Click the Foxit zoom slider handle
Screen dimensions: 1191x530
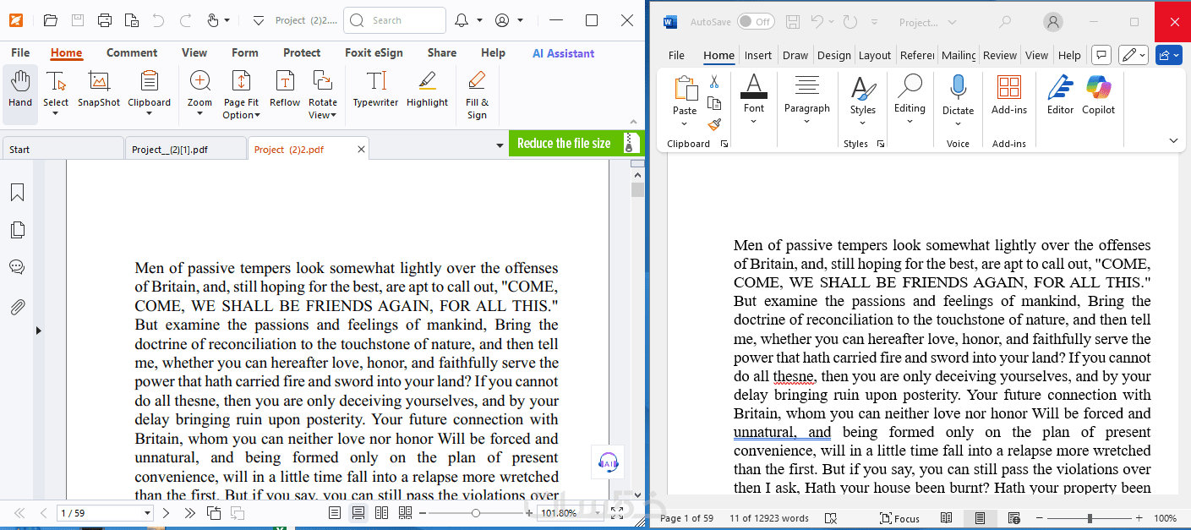(476, 513)
